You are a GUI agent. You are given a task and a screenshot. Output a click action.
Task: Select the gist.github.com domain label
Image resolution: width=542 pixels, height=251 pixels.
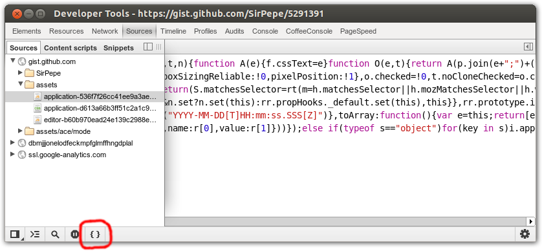52,61
